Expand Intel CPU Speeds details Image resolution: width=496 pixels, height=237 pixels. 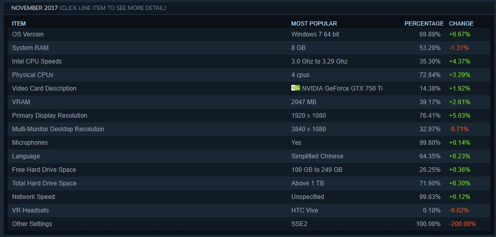pyautogui.click(x=37, y=61)
